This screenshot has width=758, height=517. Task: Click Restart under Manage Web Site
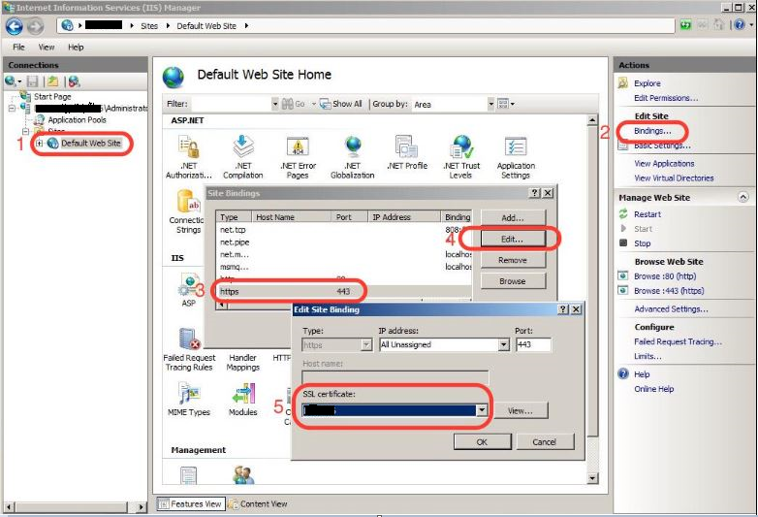point(647,214)
